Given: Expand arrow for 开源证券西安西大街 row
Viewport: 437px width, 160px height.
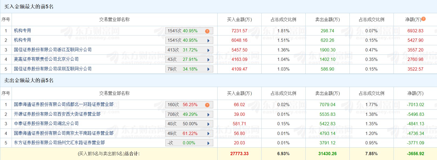Looking at the screenshot, I should pyautogui.click(x=208, y=114).
